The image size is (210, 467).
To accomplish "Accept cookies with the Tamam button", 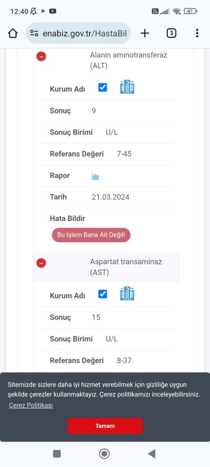I will [x=105, y=426].
